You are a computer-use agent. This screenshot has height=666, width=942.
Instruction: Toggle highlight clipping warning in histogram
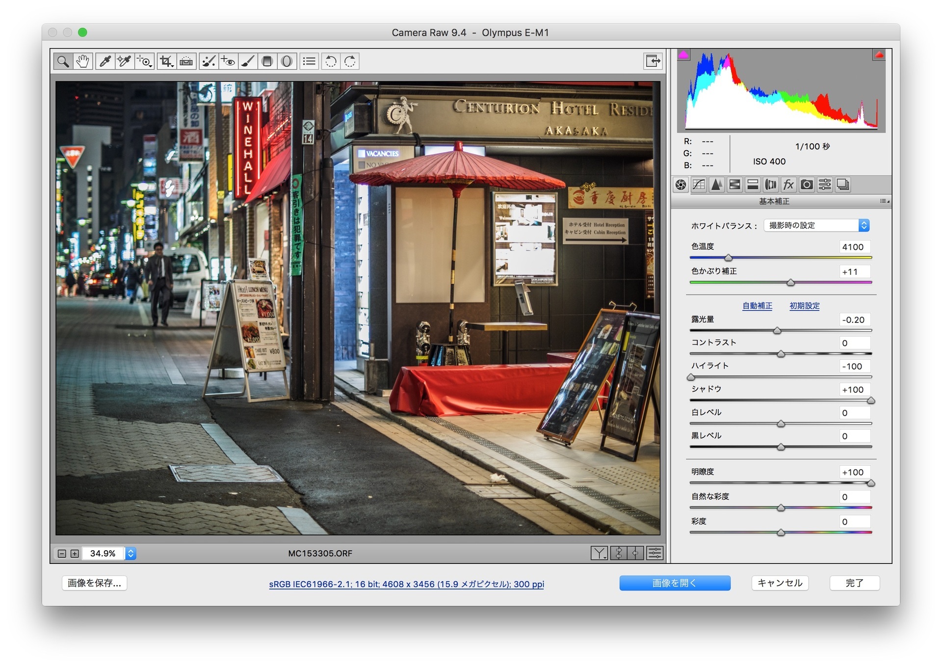[879, 55]
